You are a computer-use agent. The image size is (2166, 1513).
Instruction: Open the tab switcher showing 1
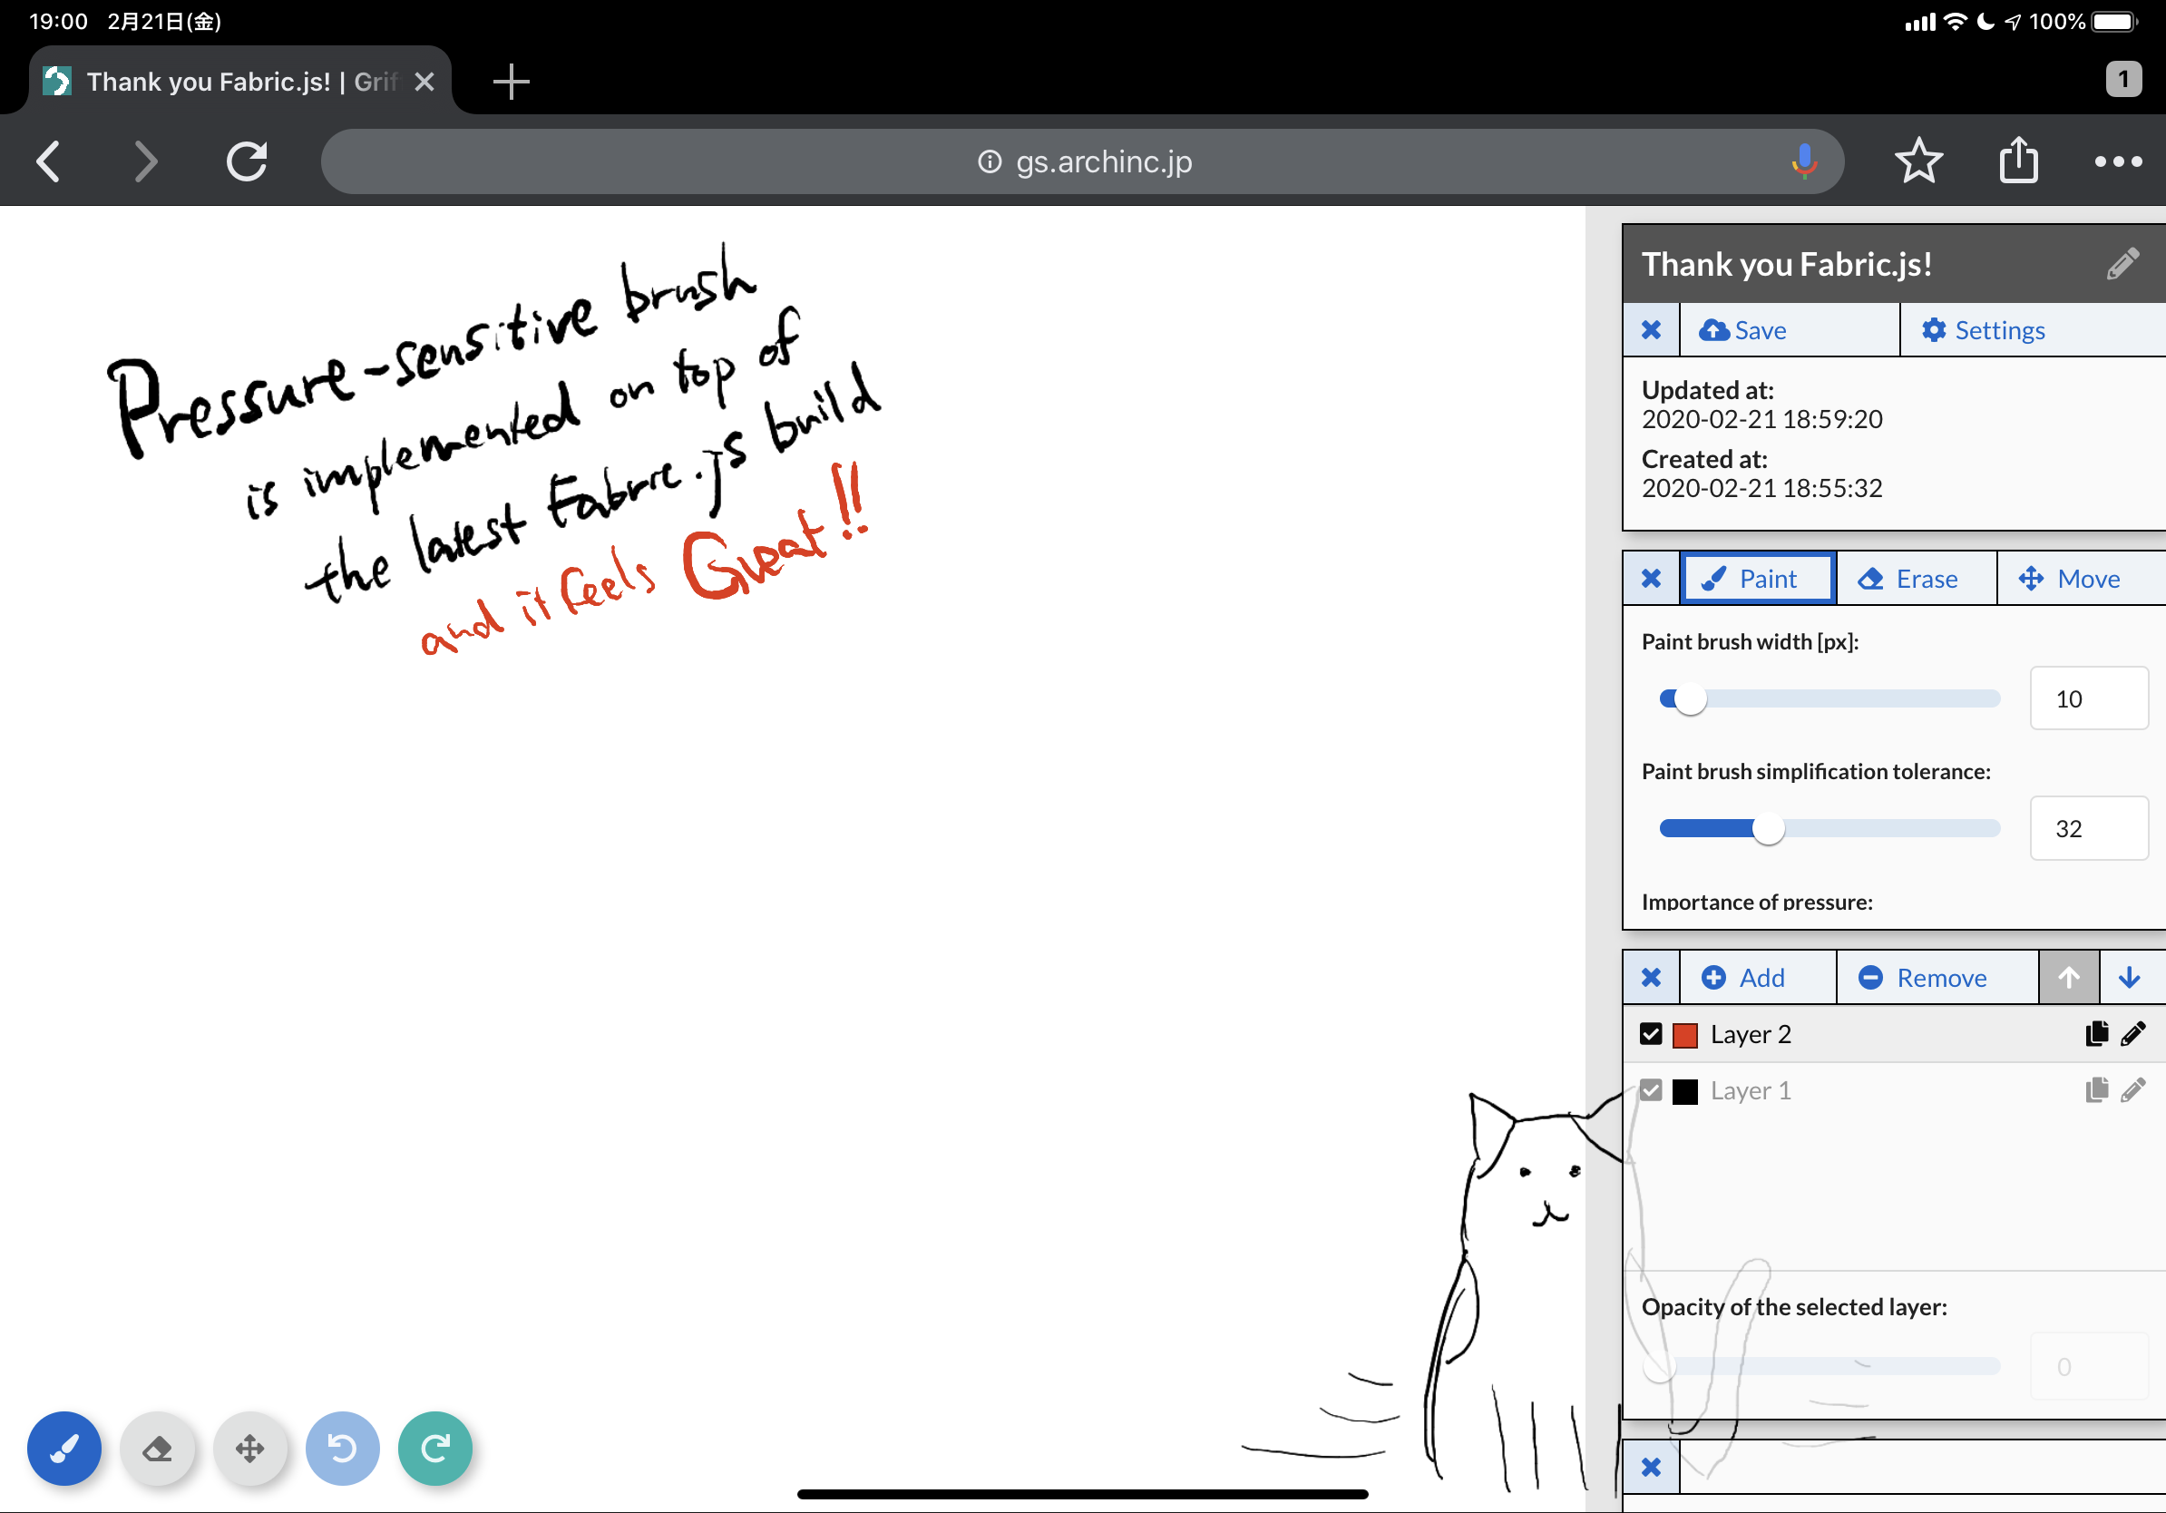click(2123, 79)
